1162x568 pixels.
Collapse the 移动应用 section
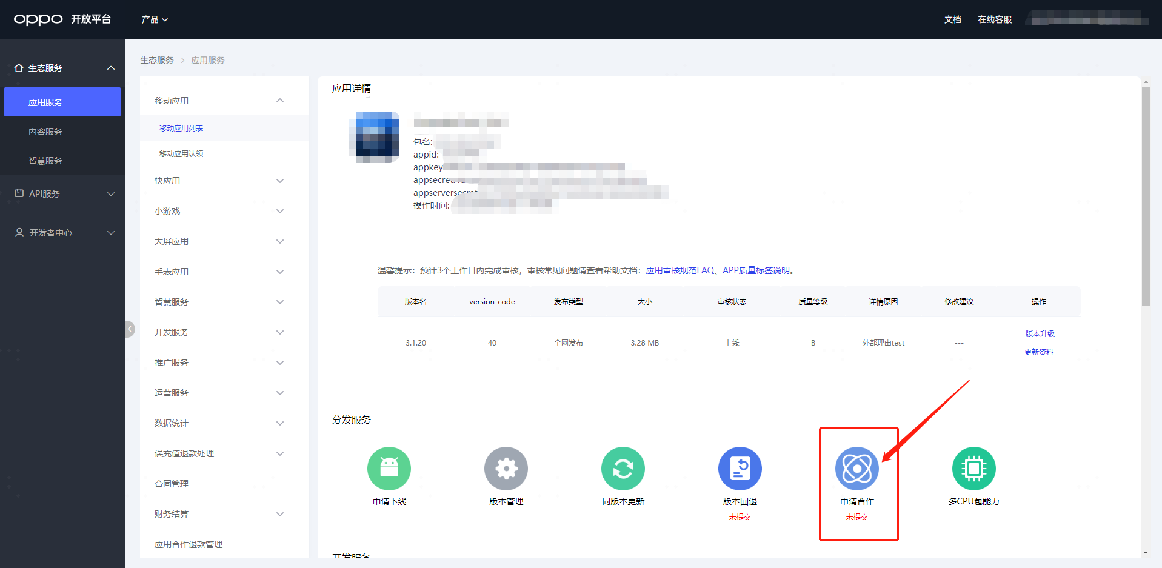(280, 100)
